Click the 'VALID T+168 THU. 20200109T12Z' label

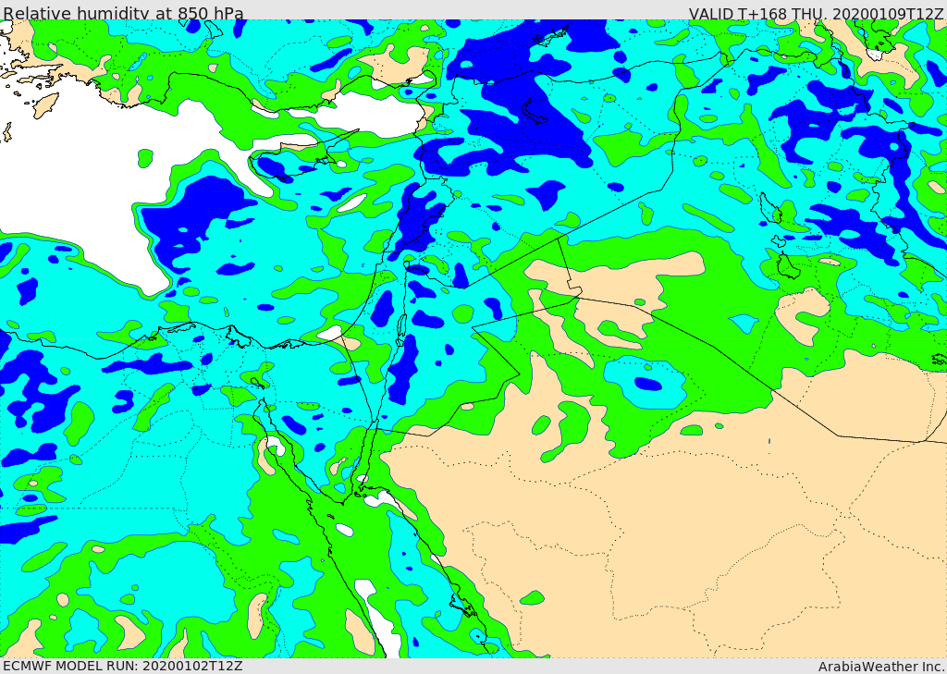818,13
